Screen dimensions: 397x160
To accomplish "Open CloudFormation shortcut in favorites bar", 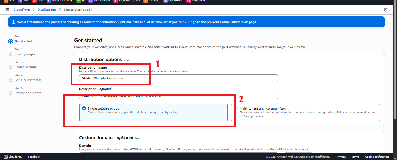I will coord(127,1).
